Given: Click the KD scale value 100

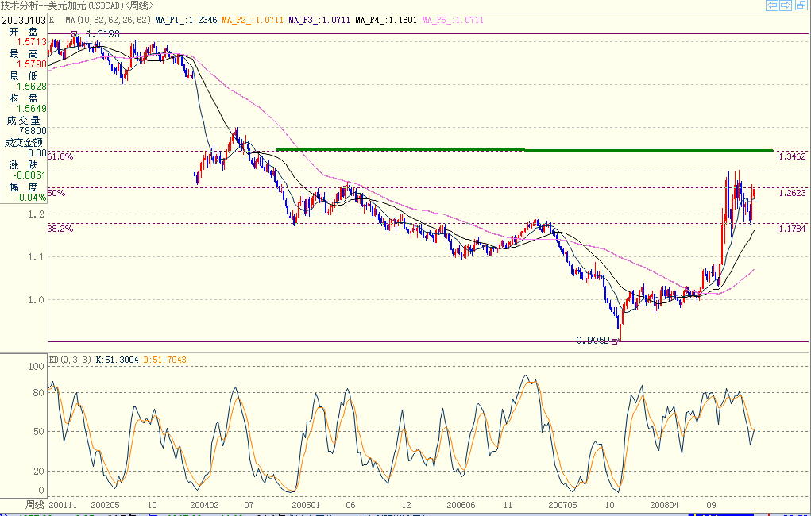Looking at the screenshot, I should (x=36, y=367).
